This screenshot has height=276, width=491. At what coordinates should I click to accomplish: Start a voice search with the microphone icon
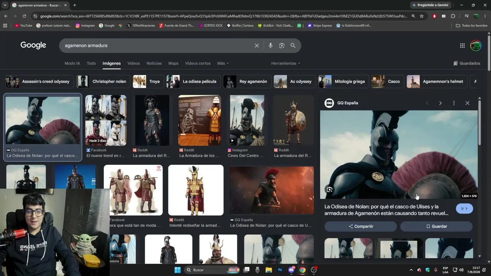tap(270, 46)
